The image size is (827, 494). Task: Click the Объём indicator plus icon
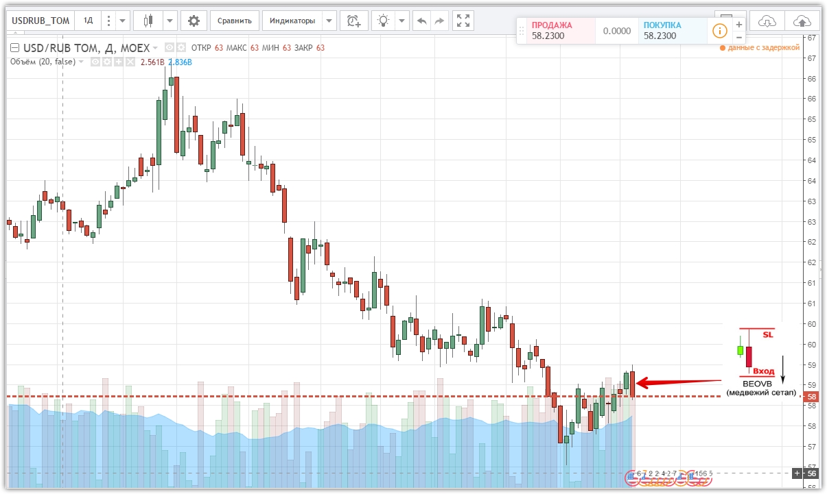click(x=118, y=62)
